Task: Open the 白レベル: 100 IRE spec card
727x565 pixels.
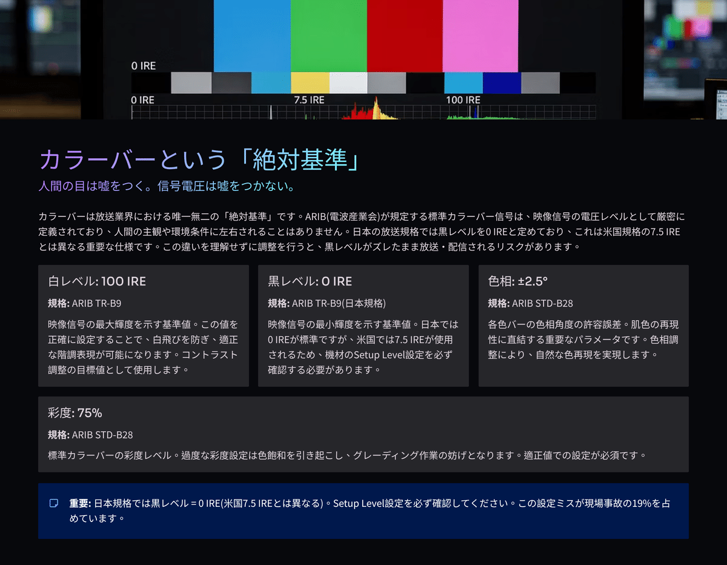Action: [x=142, y=326]
